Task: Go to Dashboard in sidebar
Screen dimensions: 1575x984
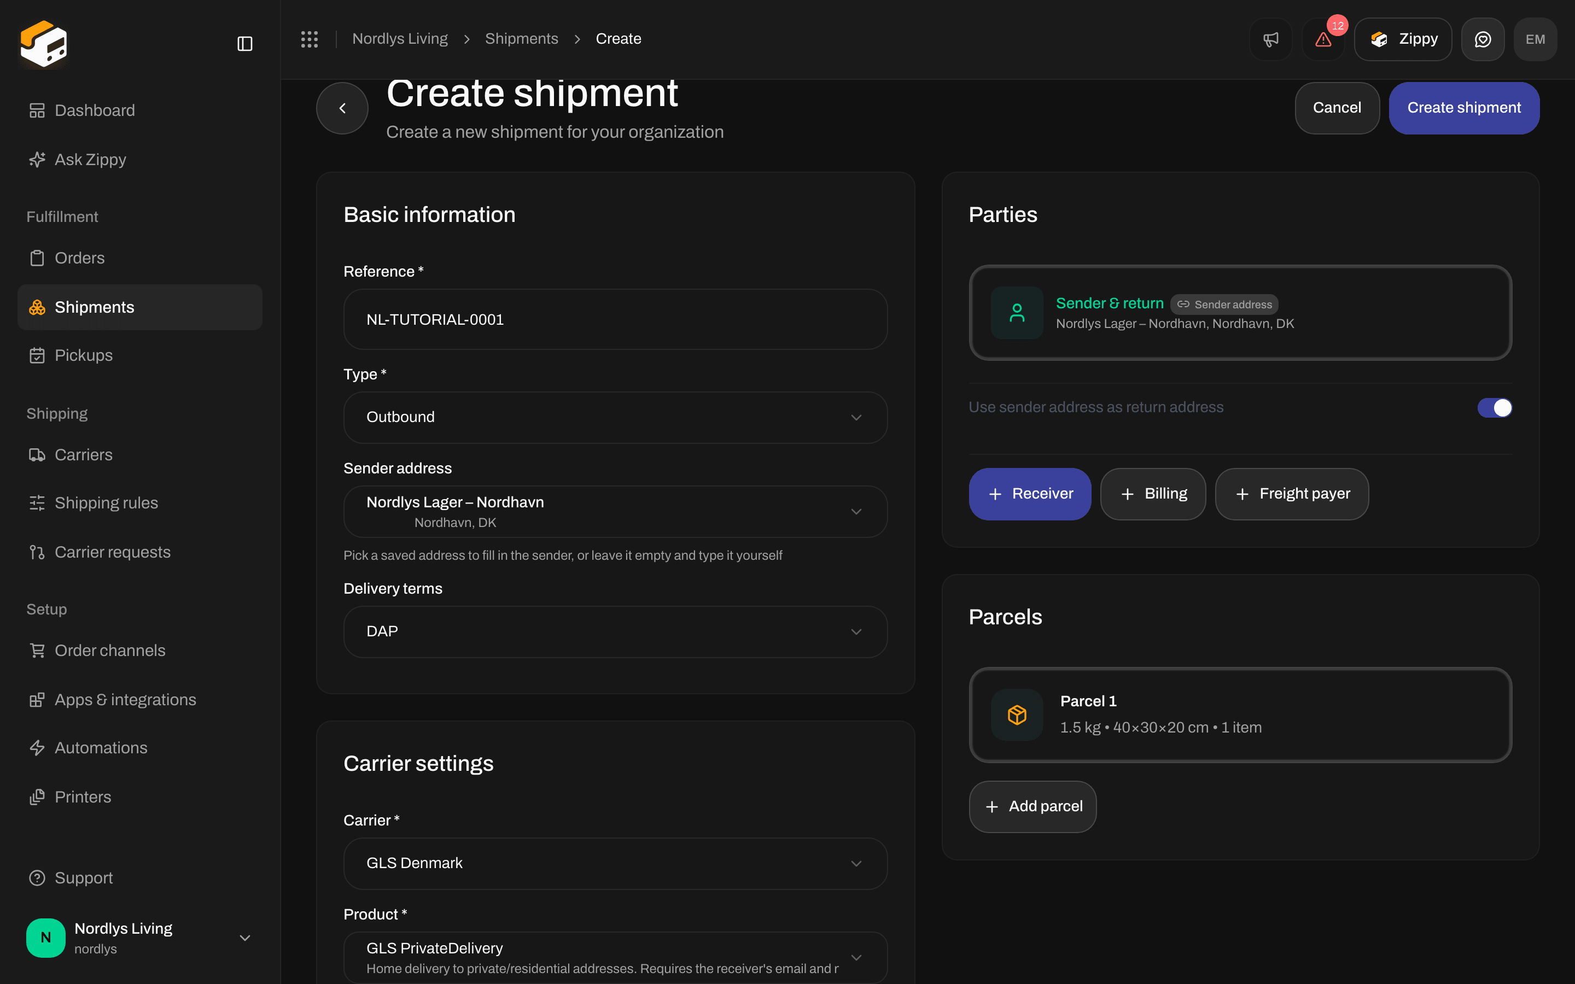Action: point(139,110)
